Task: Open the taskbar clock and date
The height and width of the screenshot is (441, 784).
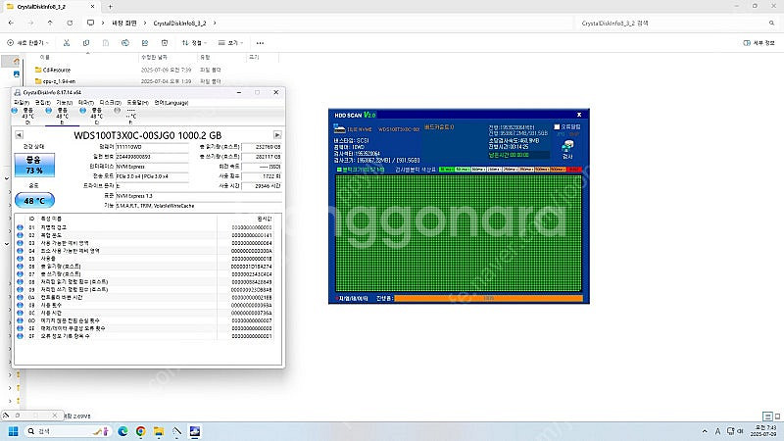Action: coord(765,431)
